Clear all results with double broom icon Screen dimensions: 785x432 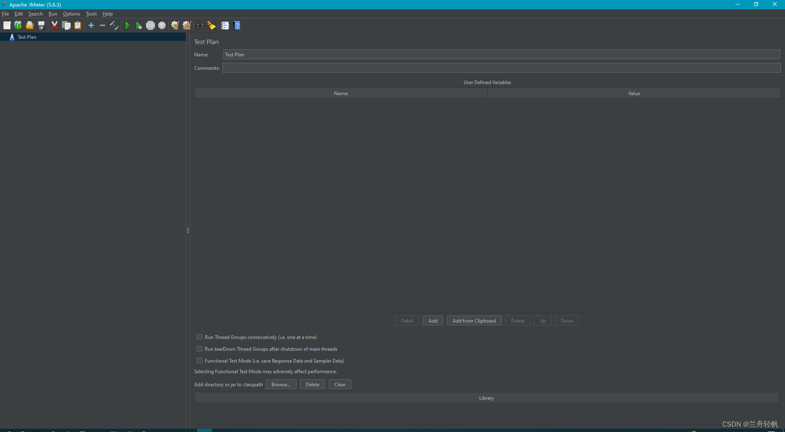(187, 25)
